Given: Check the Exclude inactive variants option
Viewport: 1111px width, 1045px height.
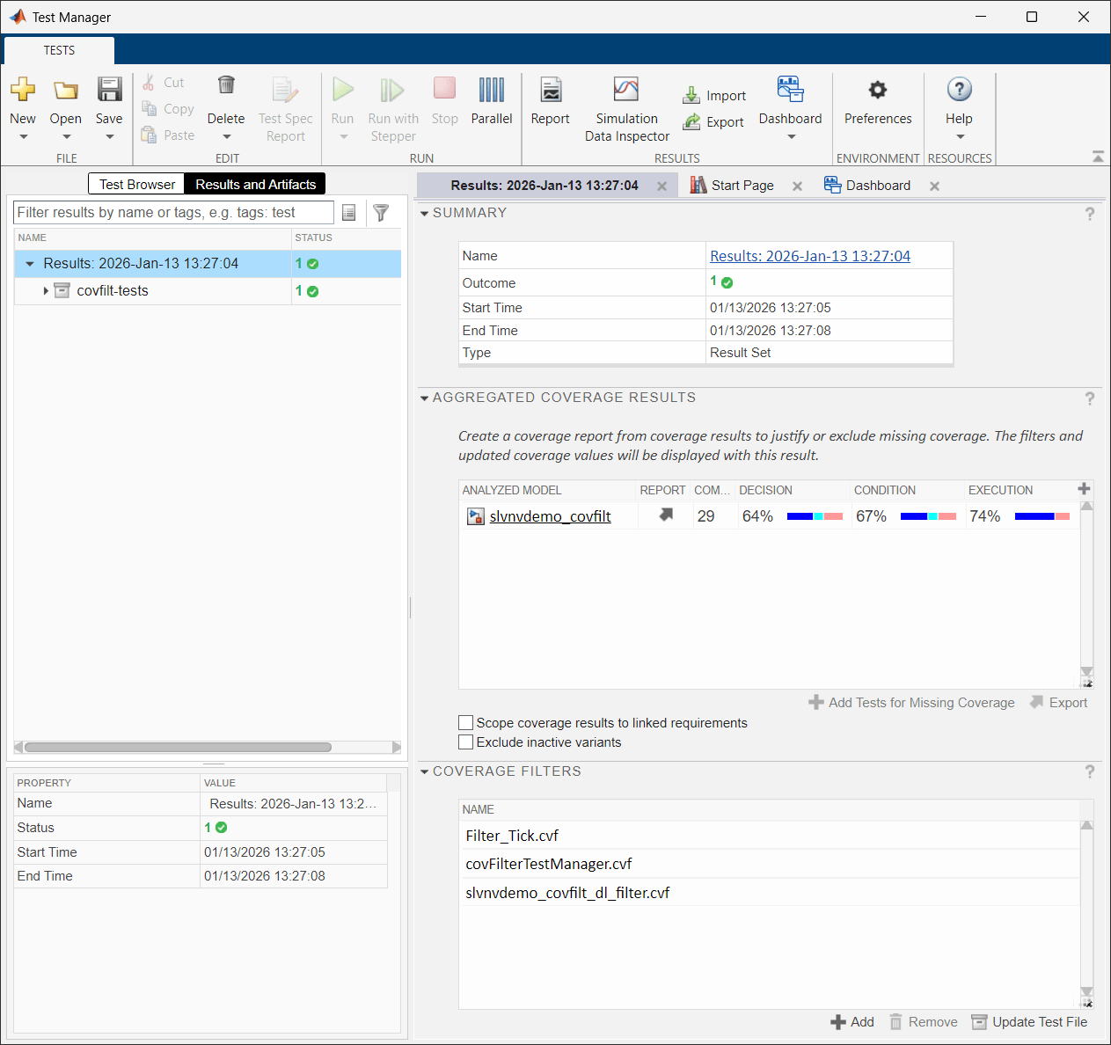Looking at the screenshot, I should [x=465, y=742].
